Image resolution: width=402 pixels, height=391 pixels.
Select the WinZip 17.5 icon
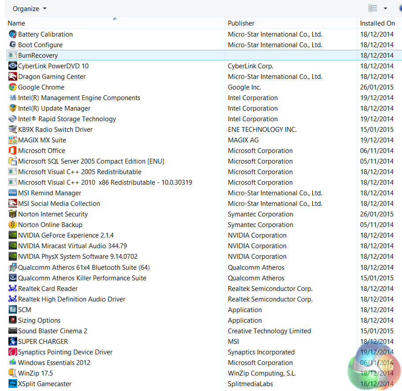pyautogui.click(x=13, y=373)
